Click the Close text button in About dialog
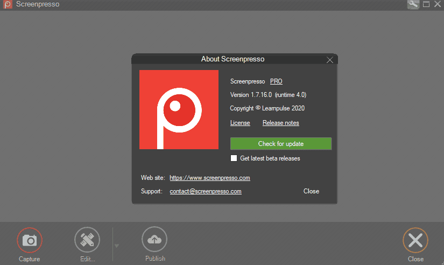 pyautogui.click(x=311, y=191)
